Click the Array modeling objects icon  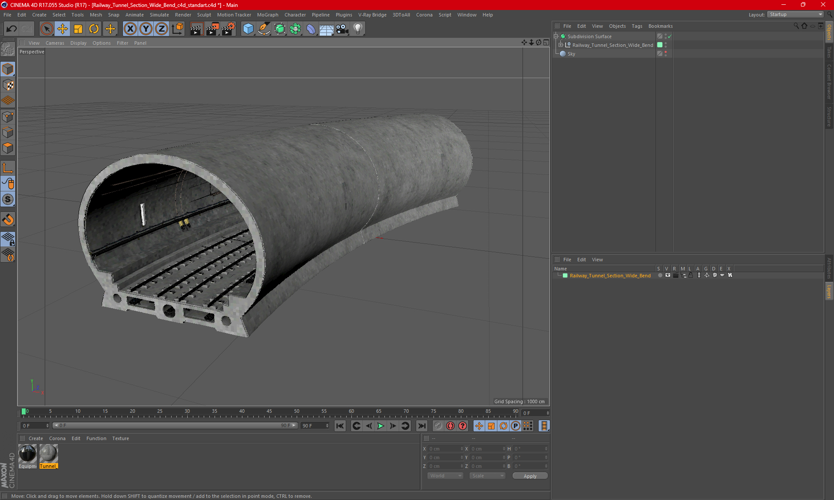[295, 29]
